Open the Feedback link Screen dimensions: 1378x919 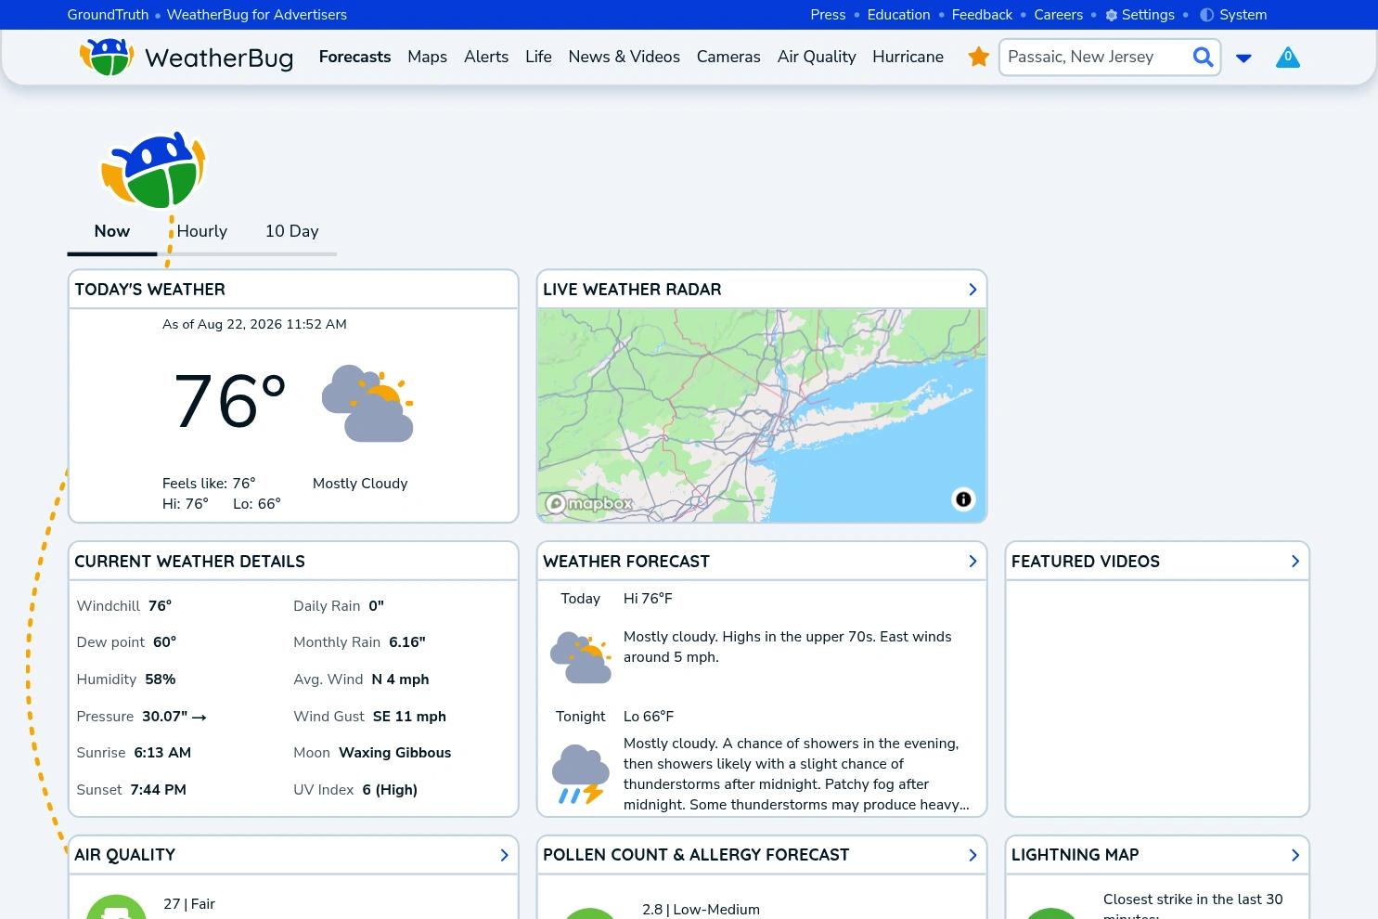[x=982, y=15]
